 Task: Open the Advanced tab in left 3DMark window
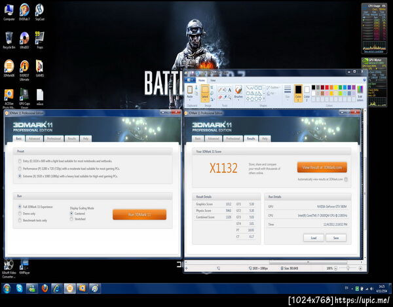coord(34,139)
